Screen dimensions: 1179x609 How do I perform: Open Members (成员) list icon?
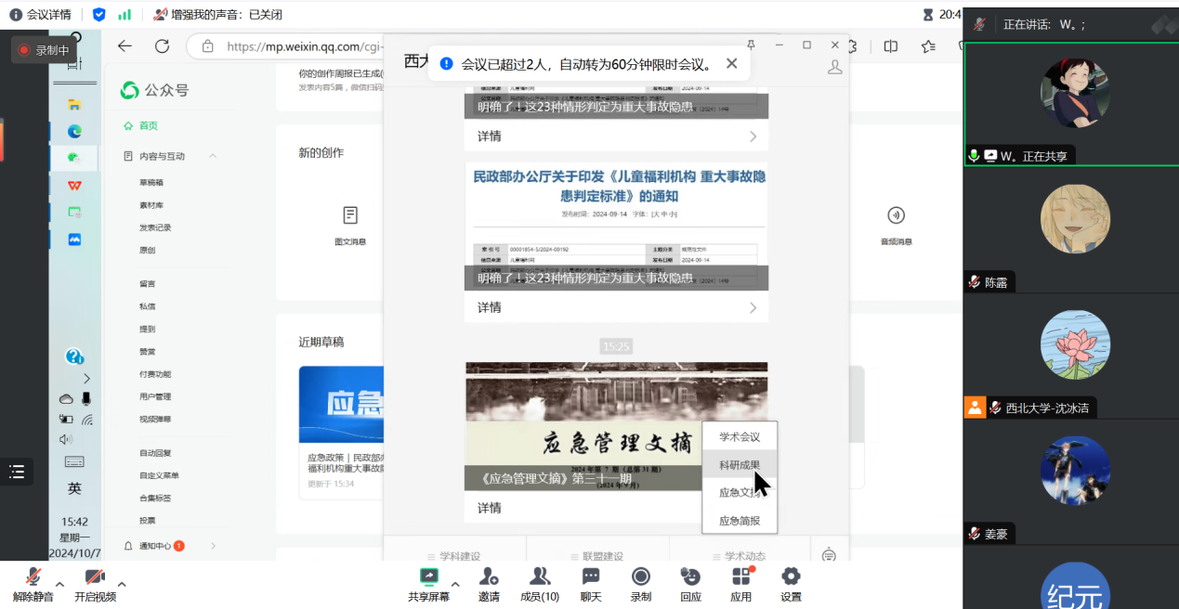click(539, 577)
